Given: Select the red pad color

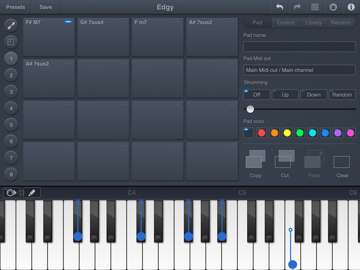Looking at the screenshot, I should (x=262, y=133).
